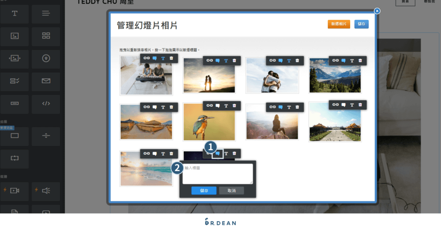This screenshot has width=441, height=229.
Task: Click 取消 to cancel the caption popup
Action: coord(232,191)
